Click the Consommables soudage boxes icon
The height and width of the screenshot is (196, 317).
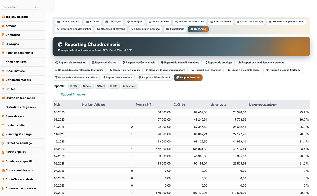pos(3,170)
